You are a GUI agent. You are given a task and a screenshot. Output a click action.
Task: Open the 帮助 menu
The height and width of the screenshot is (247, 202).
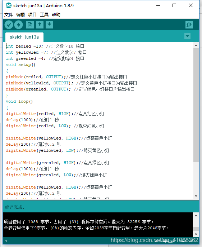[x=56, y=15]
